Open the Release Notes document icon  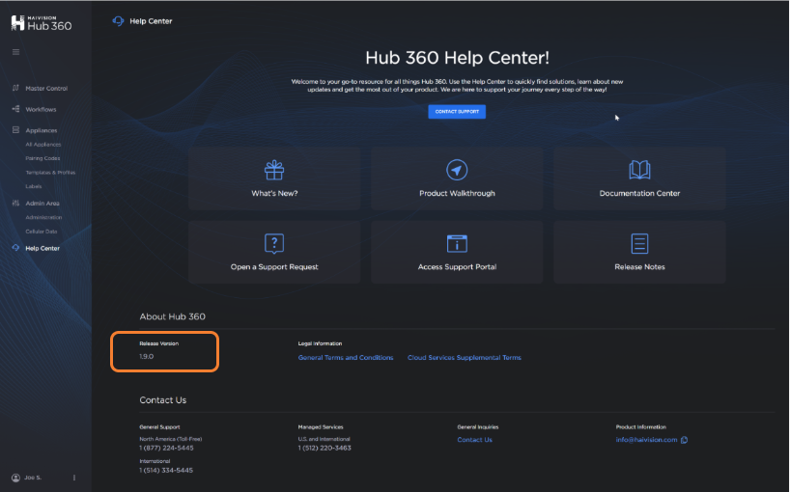[x=639, y=243]
